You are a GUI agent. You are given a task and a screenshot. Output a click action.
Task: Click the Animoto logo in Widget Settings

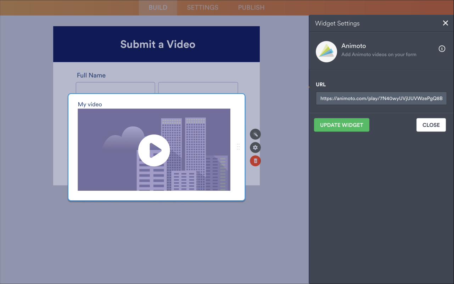coord(326,51)
